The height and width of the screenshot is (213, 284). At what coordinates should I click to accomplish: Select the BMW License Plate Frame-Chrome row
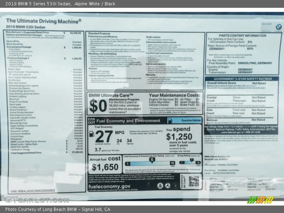[x=47, y=141]
